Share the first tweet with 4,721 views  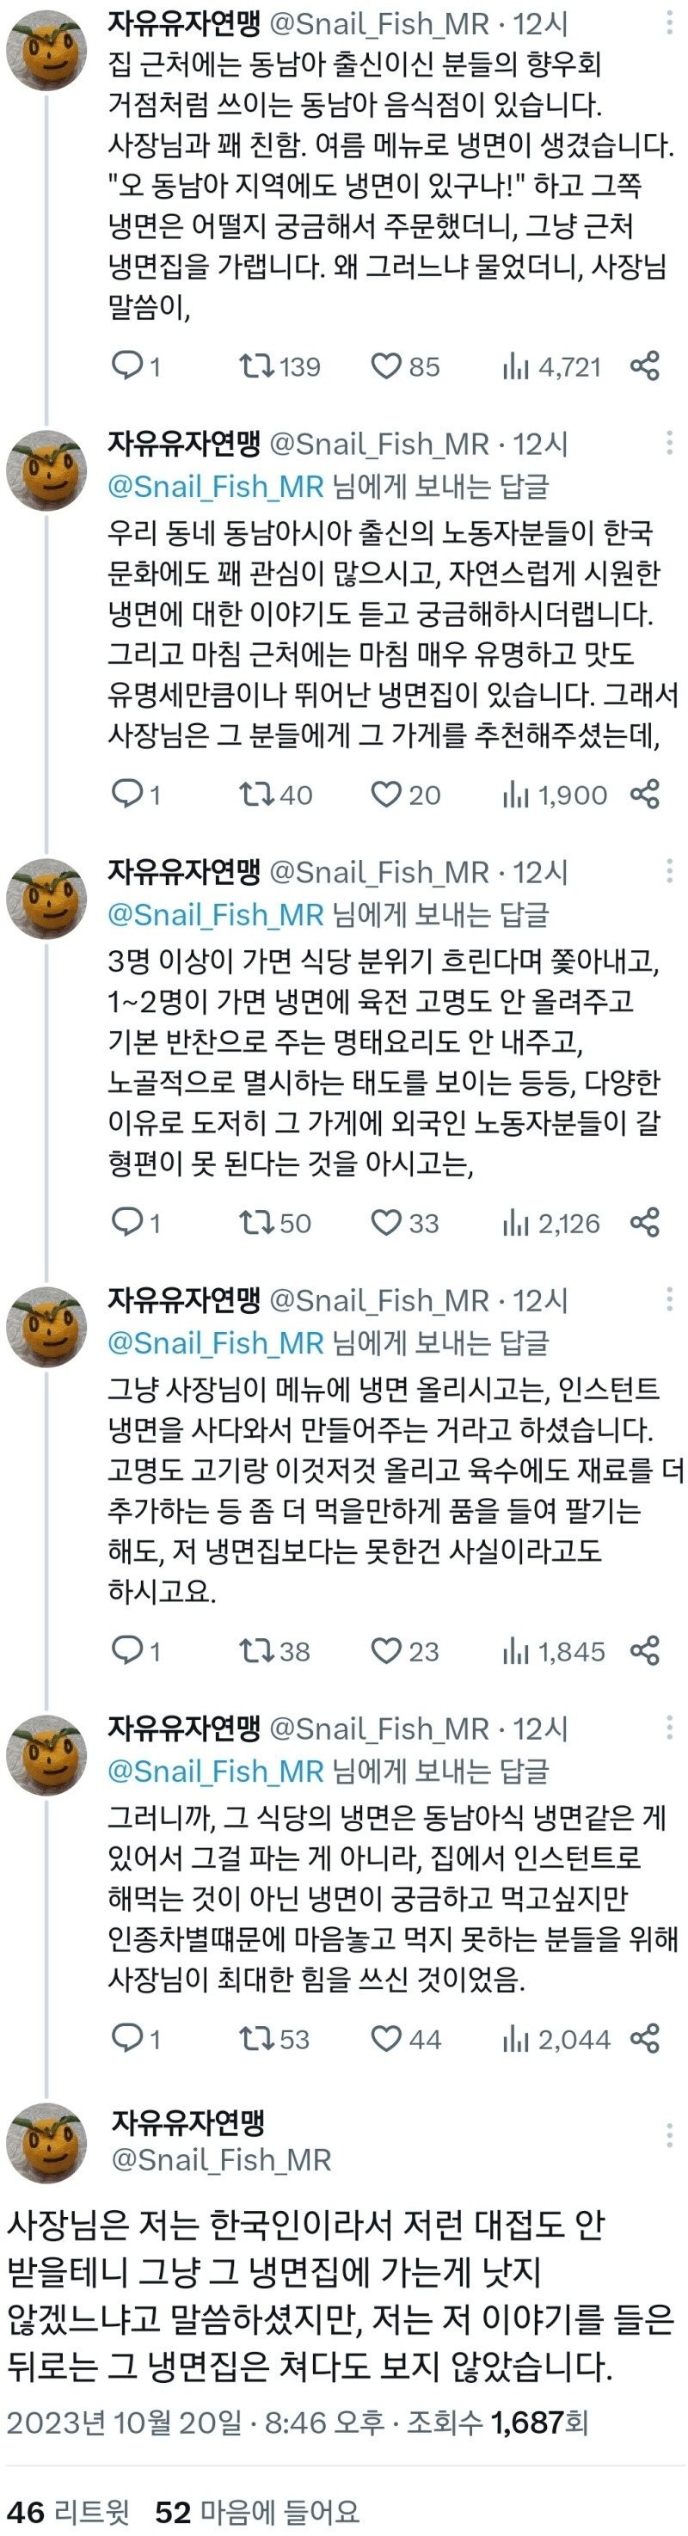coord(645,366)
